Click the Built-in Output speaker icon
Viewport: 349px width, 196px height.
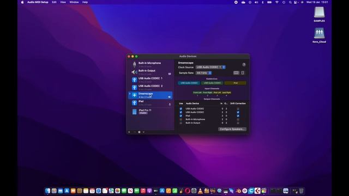(x=134, y=72)
